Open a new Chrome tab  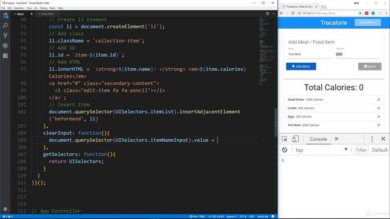(324, 7)
